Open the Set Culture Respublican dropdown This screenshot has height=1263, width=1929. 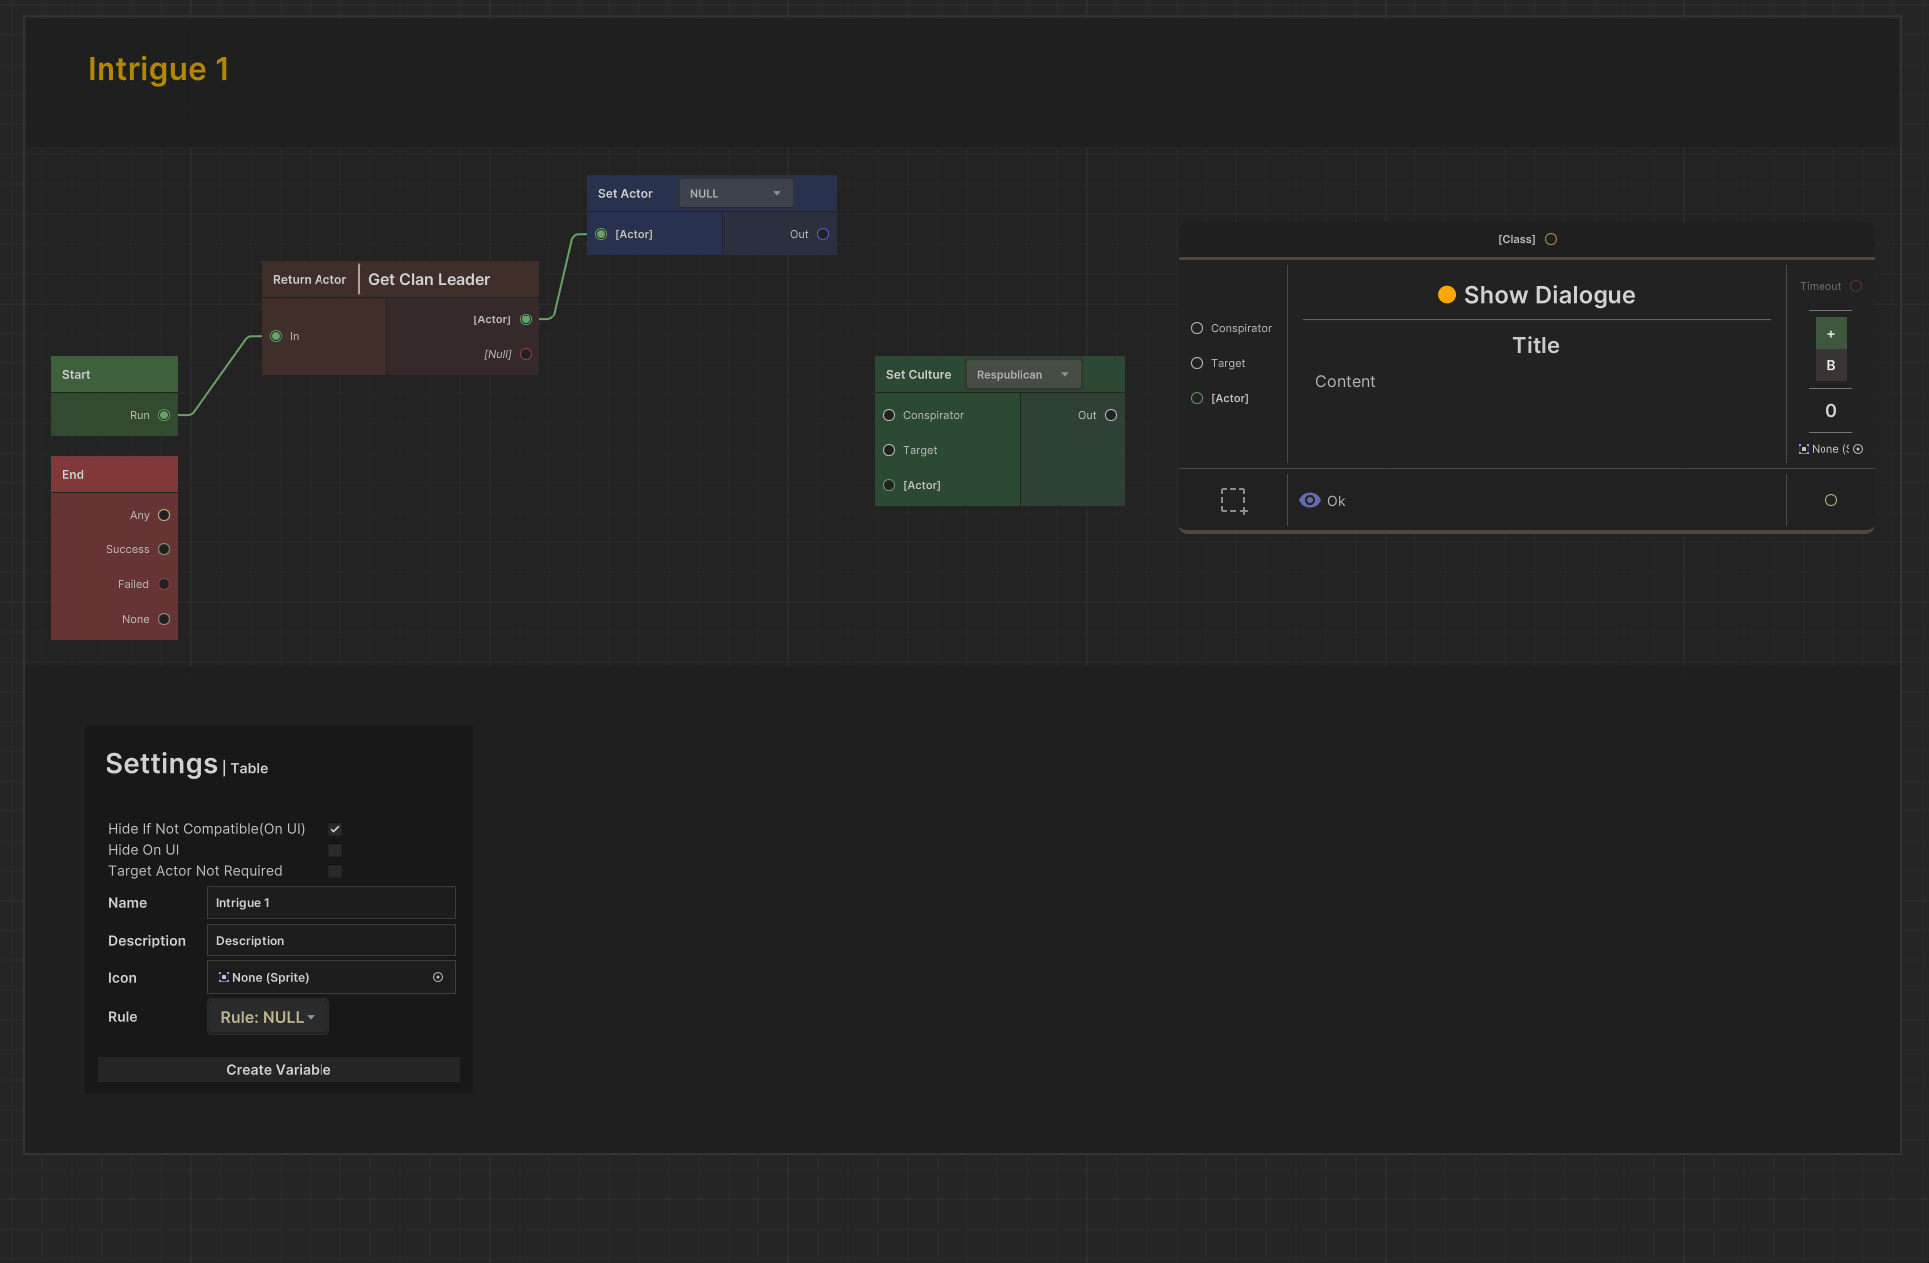click(1022, 375)
